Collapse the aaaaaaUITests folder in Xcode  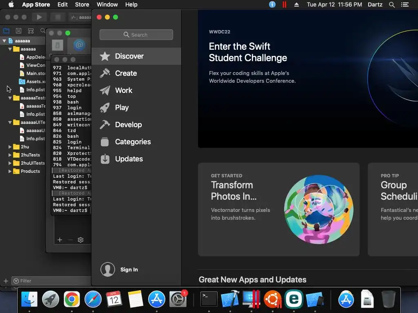[x=10, y=122]
